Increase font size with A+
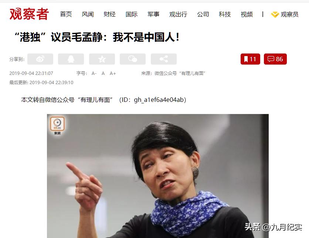This screenshot has height=238, width=309. tap(113, 73)
